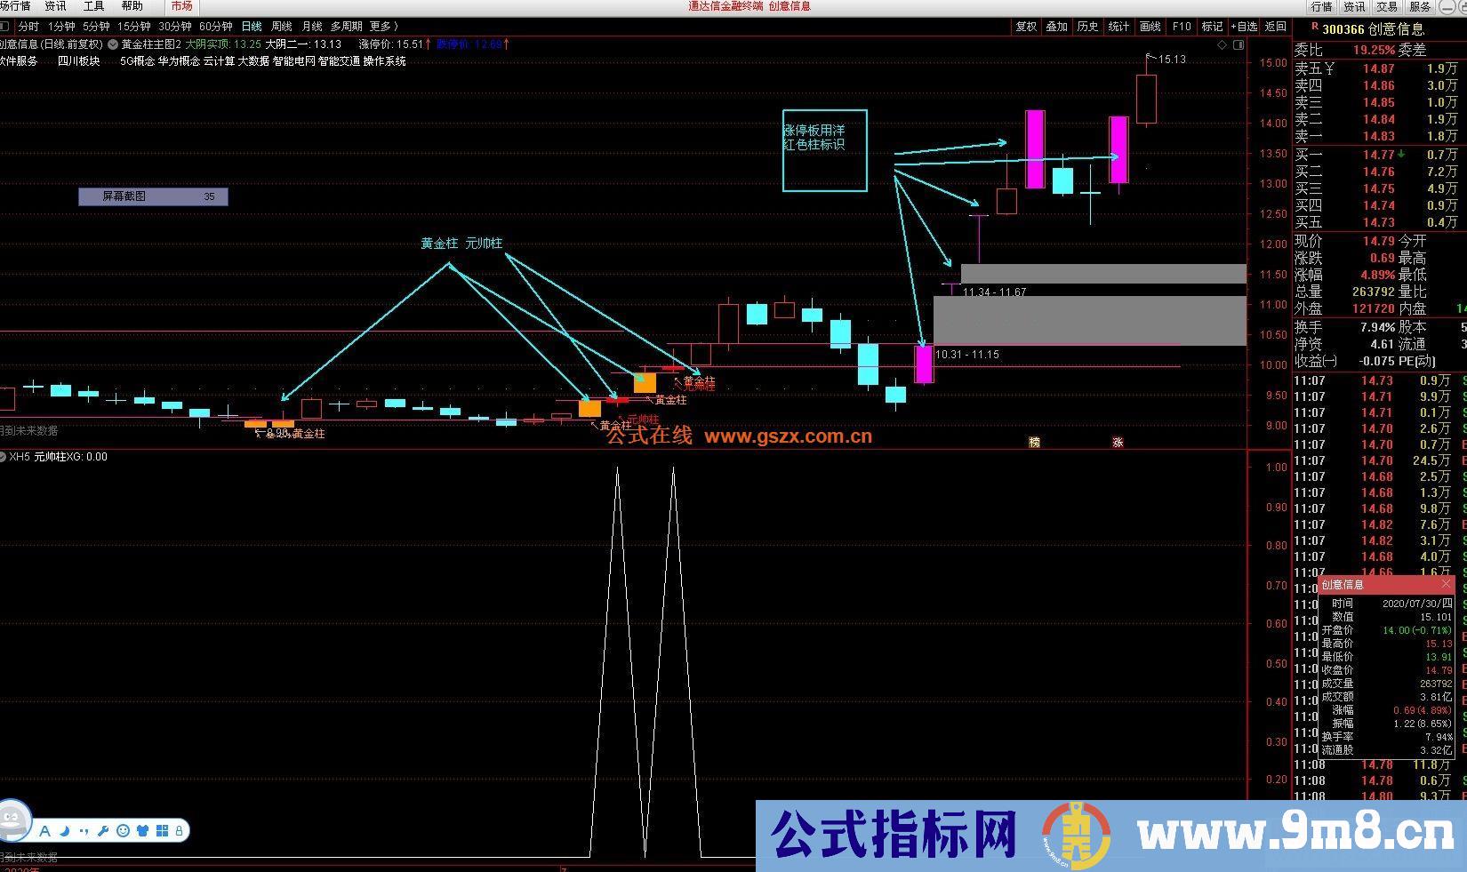Open the 5G概念 sector link

coord(140,61)
